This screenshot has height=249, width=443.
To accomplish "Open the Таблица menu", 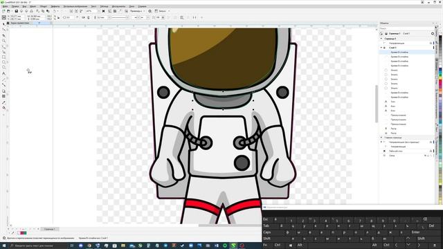I will [105, 6].
